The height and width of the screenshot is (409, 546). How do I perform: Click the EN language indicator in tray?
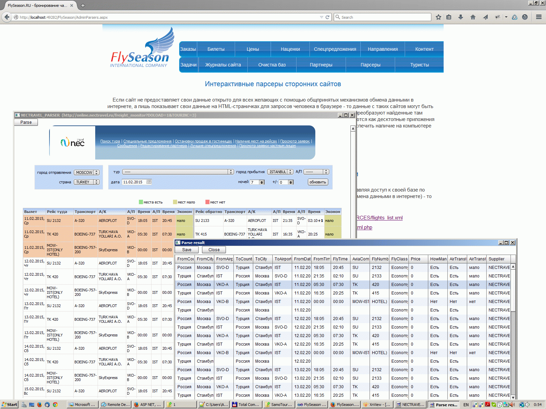[466, 405]
